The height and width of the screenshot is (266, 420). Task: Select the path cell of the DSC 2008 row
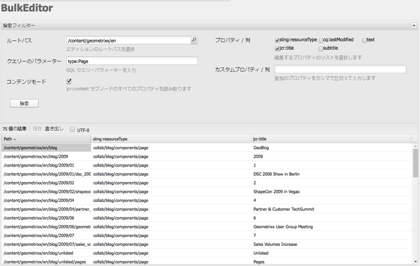pos(46,174)
